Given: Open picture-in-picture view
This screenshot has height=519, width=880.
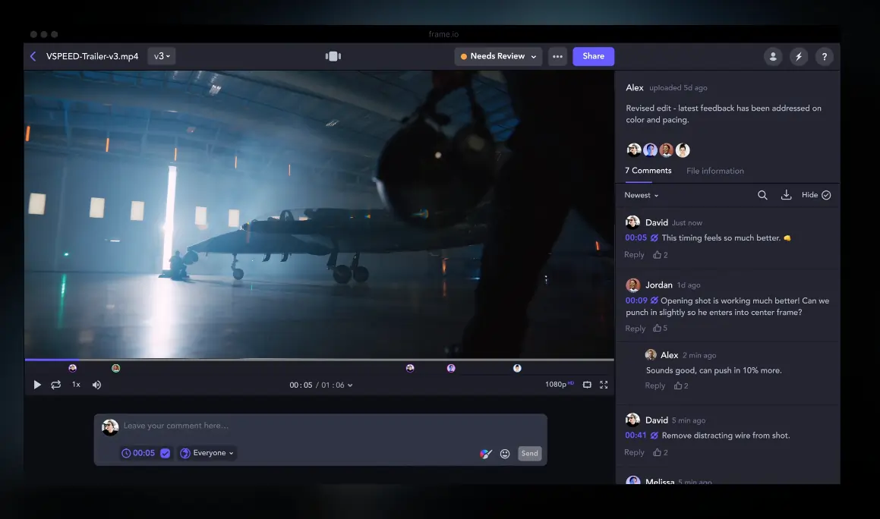Looking at the screenshot, I should [586, 385].
